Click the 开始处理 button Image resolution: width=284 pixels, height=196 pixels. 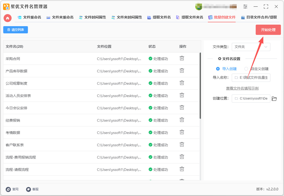[x=268, y=30]
